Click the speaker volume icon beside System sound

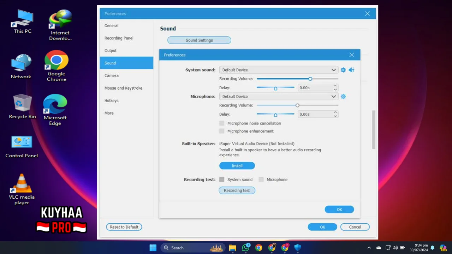click(351, 70)
